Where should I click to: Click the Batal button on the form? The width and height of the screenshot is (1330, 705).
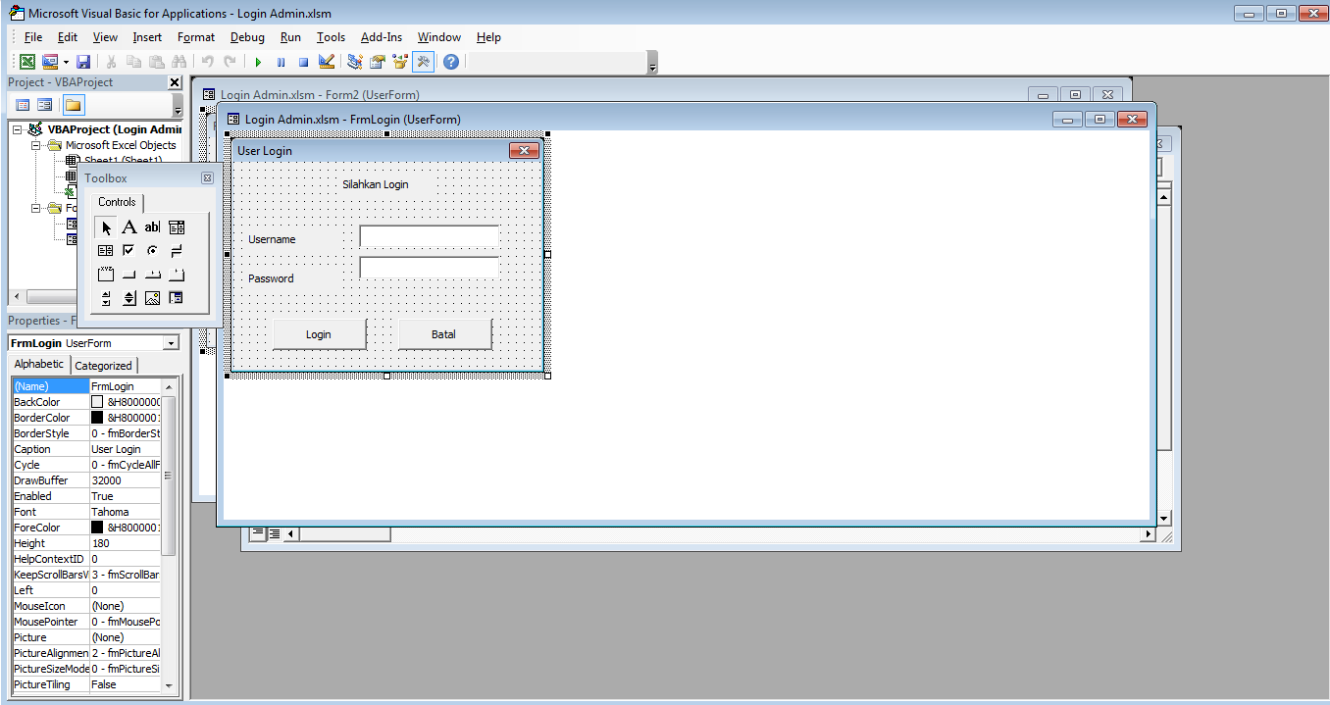(x=444, y=334)
